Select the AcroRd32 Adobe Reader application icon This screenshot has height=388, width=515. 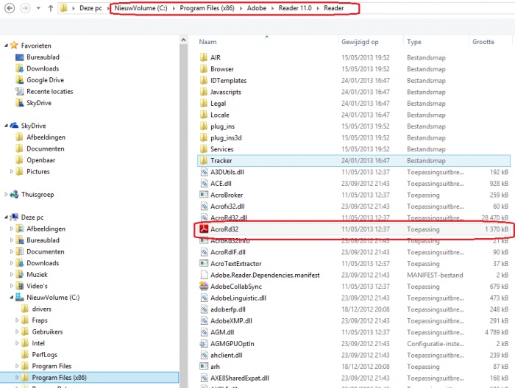(204, 229)
